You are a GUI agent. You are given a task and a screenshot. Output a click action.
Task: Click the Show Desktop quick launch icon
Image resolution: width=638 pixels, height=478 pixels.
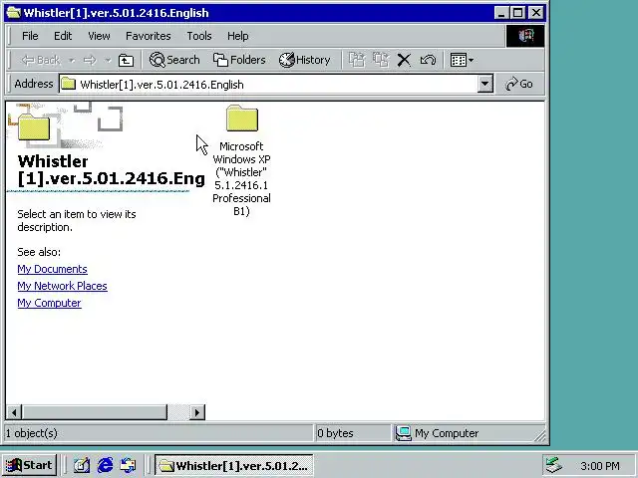pos(82,465)
